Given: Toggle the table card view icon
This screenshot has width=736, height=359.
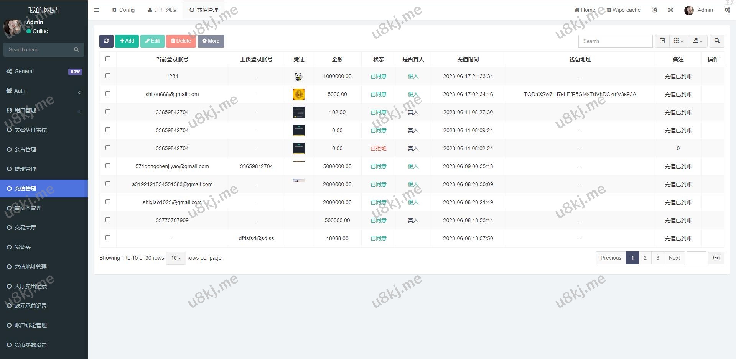Looking at the screenshot, I should (x=662, y=41).
